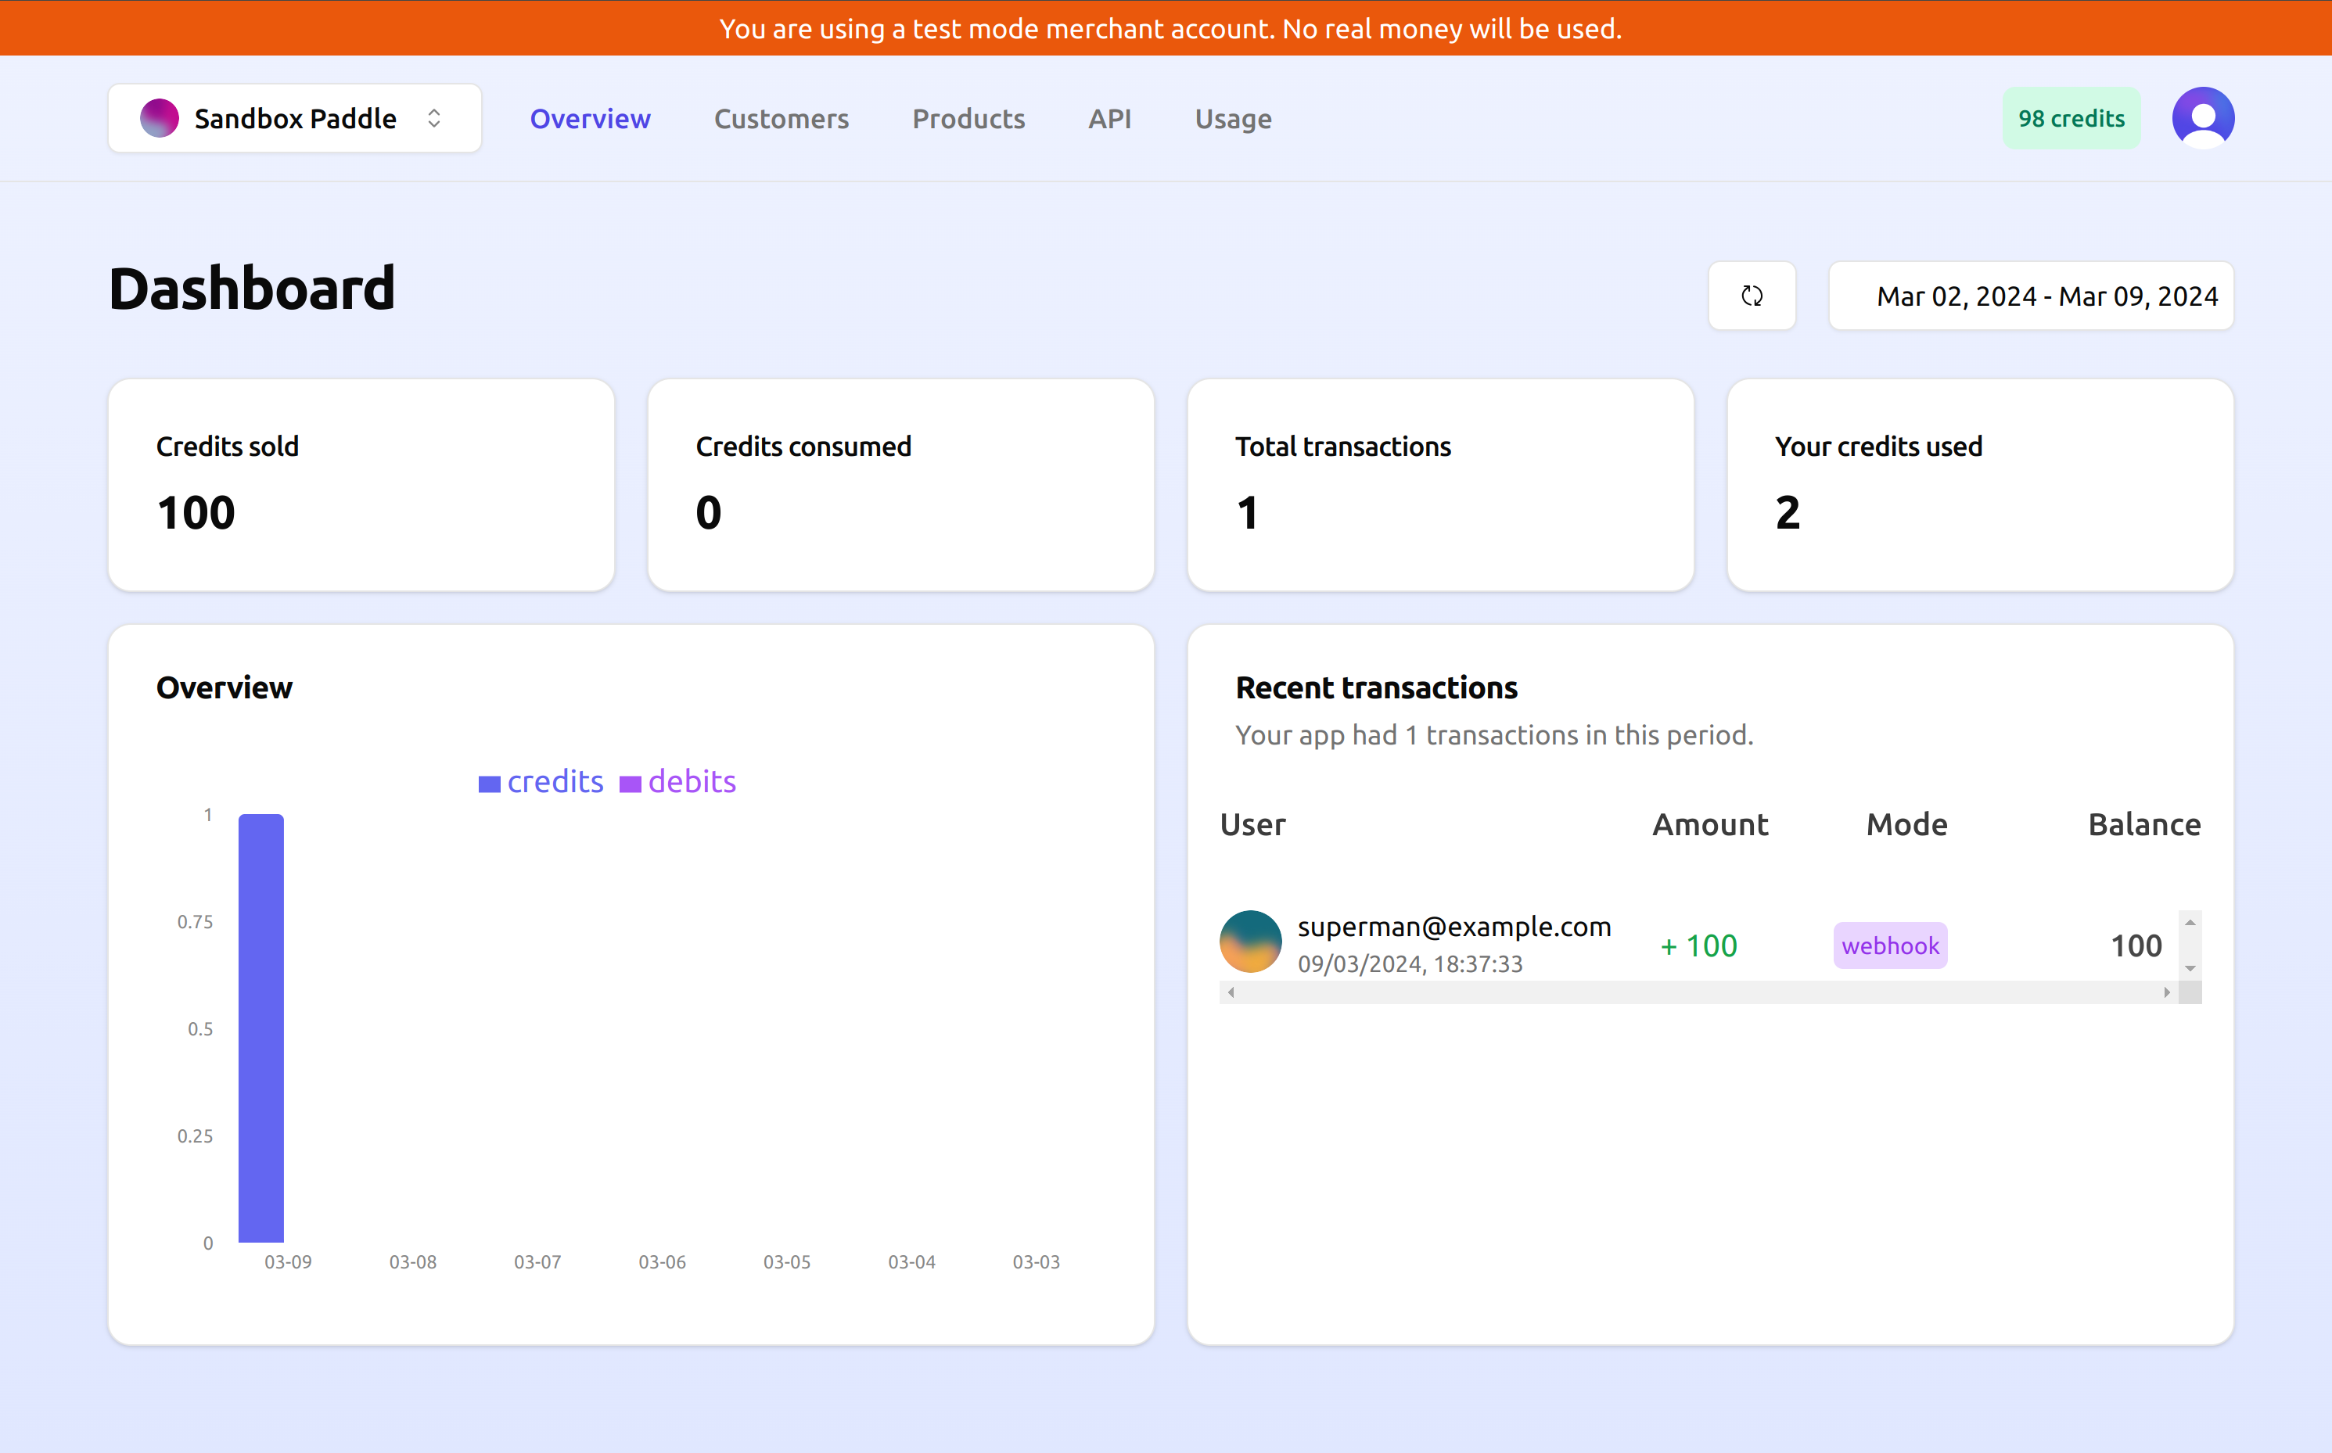Click the horizontal scrollbar track of transactions
This screenshot has height=1453, width=2332.
[x=1698, y=992]
